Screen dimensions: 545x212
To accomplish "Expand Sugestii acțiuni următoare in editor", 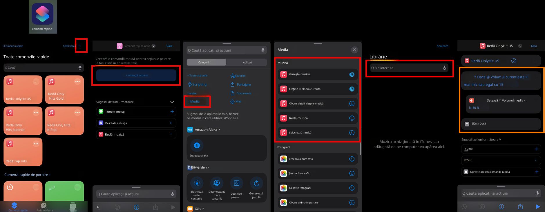I will (x=481, y=140).
